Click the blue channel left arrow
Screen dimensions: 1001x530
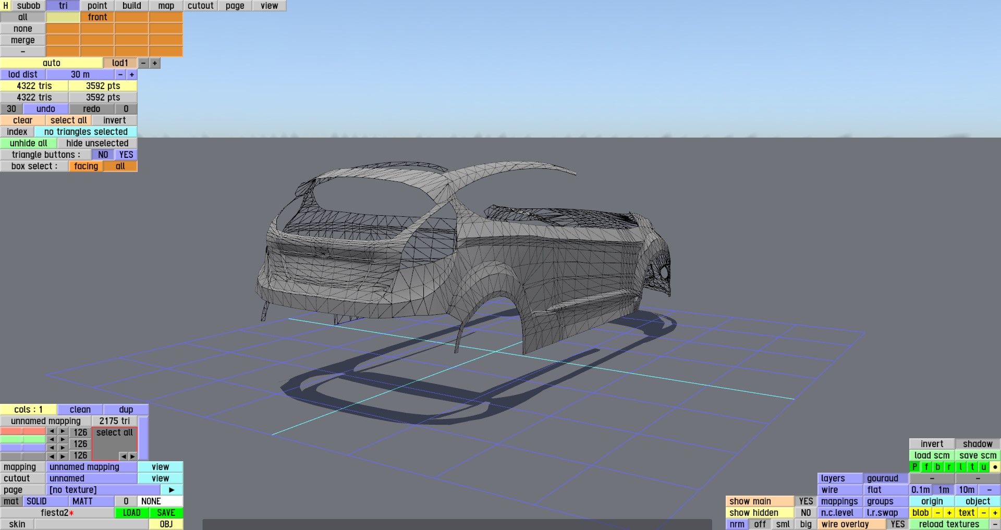coord(52,448)
